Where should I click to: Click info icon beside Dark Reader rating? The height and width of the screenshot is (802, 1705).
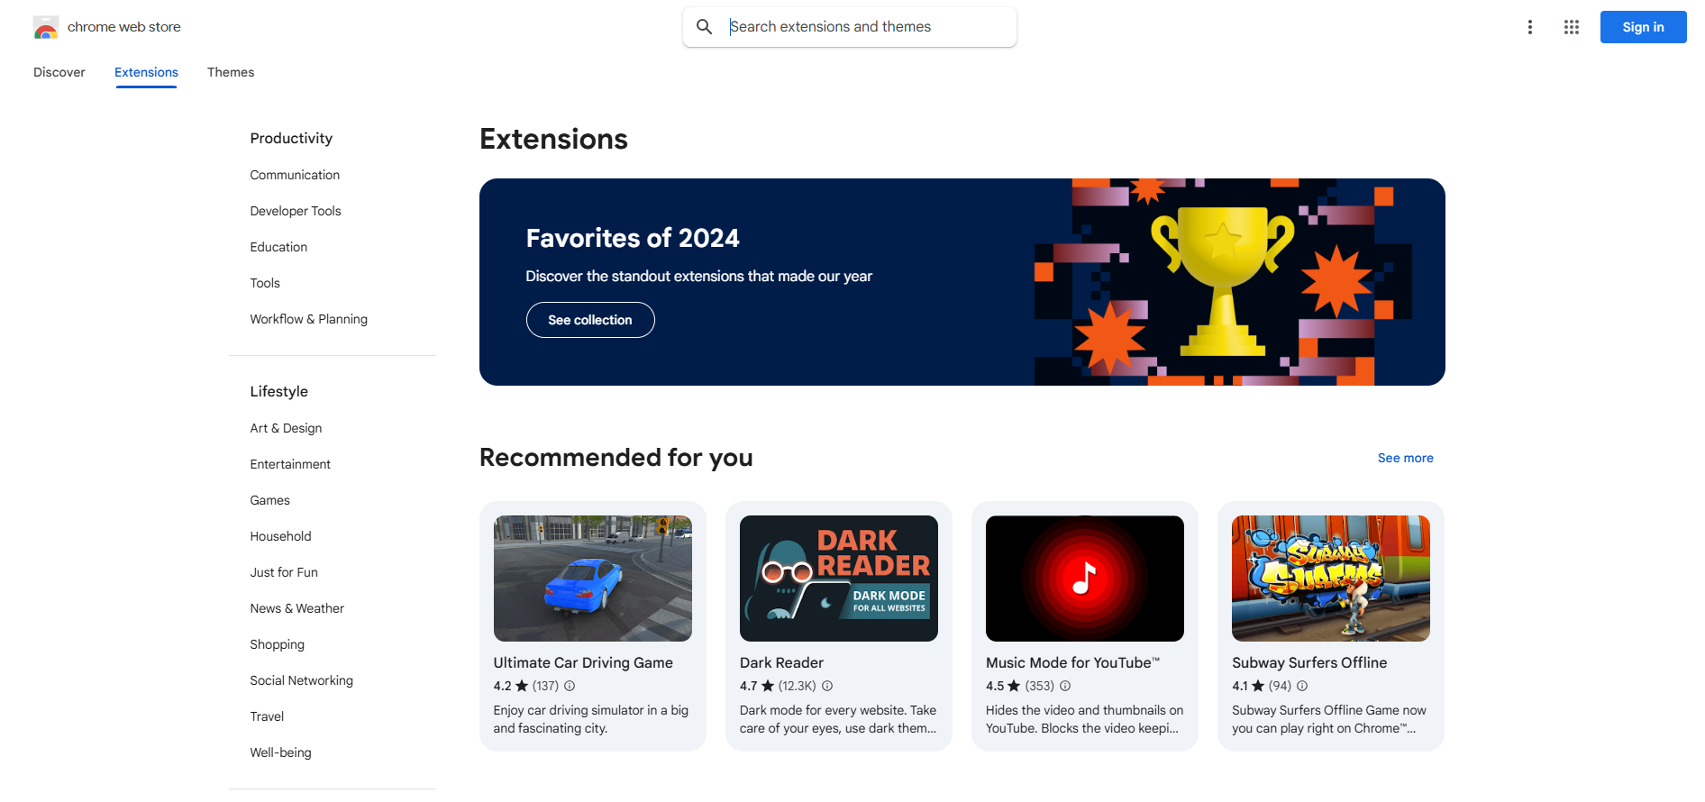[x=827, y=686]
